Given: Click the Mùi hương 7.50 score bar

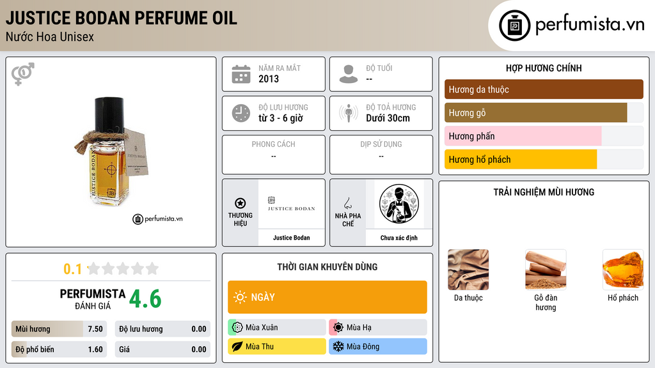Looking at the screenshot, I should click(x=59, y=329).
